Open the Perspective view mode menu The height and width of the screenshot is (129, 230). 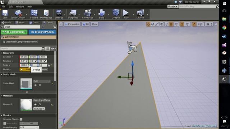pos(72,24)
